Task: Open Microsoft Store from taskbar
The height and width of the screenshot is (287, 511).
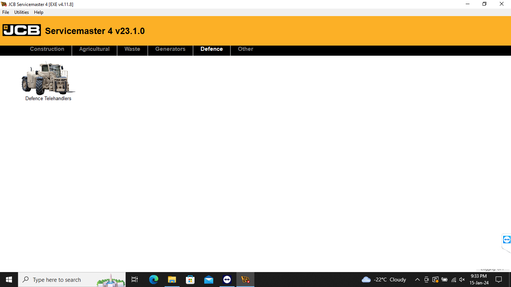Action: point(190,280)
